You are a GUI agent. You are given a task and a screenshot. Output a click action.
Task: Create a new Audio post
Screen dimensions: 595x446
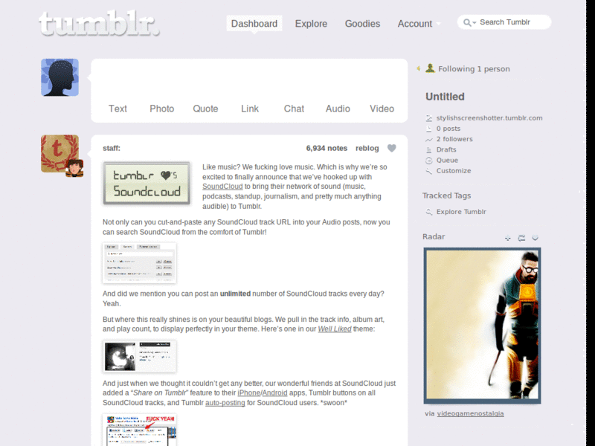pos(338,109)
